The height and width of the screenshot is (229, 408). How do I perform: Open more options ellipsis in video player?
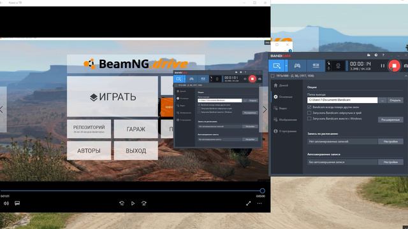pos(259,204)
